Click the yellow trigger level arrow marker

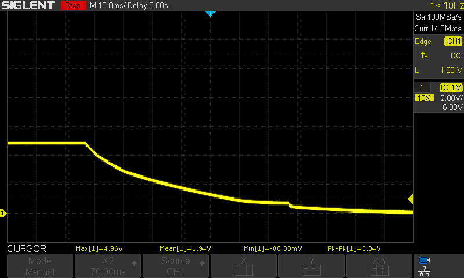click(x=411, y=199)
